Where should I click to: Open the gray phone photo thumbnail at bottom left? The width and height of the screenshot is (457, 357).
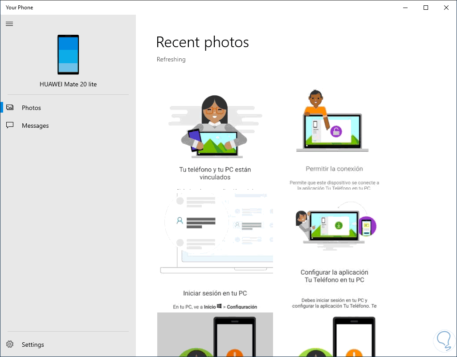(x=215, y=334)
